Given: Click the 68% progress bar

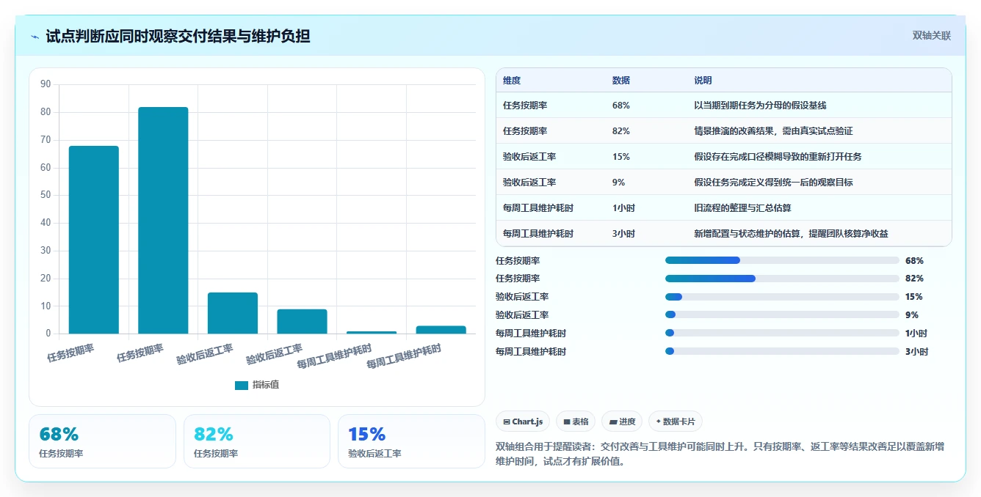Looking at the screenshot, I should [x=782, y=260].
